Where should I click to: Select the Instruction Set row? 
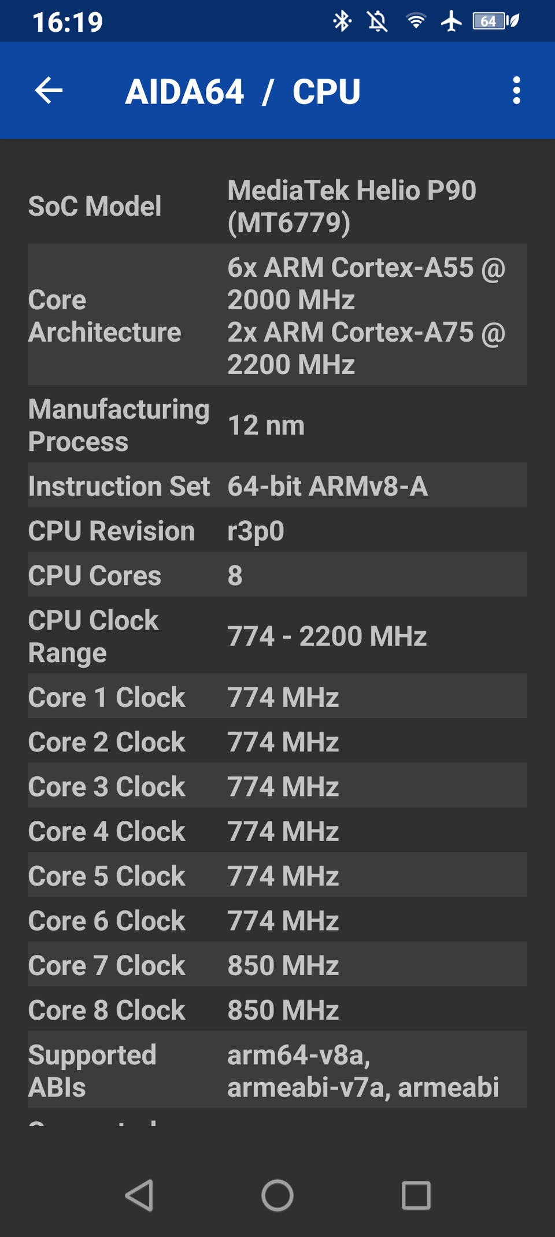pyautogui.click(x=277, y=486)
